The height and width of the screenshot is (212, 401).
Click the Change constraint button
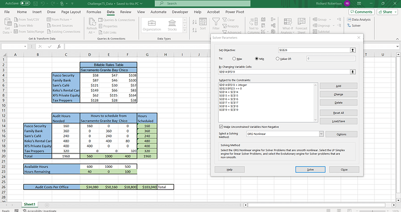pos(338,94)
